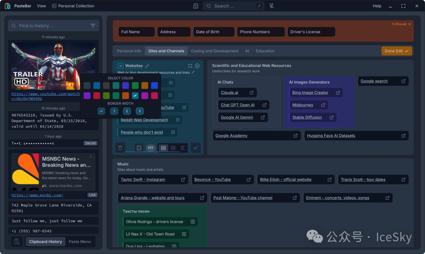Click the crossed-out pin icon in title bar
This screenshot has width=425, height=254.
coord(272,6)
